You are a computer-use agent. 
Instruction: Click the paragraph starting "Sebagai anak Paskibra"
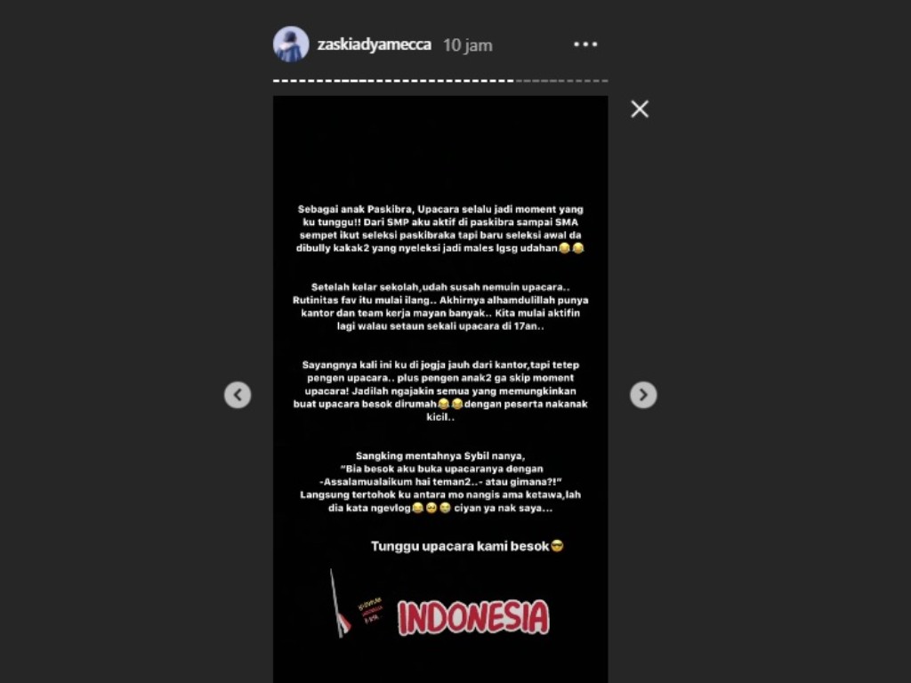440,229
